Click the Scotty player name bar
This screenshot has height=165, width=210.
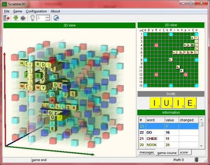171,94
